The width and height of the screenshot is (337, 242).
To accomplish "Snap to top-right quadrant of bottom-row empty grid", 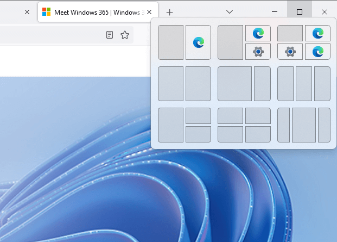I will click(258, 116).
